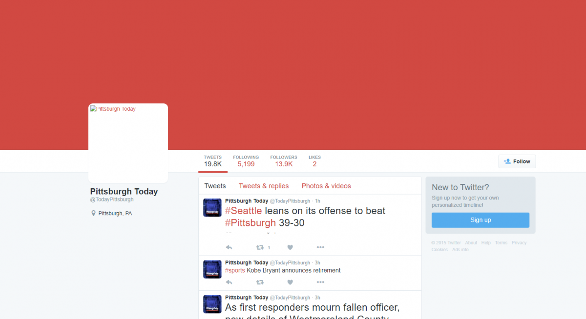Image resolution: width=586 pixels, height=319 pixels.
Task: Click @TodayPittsburgh handle on Kobe Bryant tweet
Action: pyautogui.click(x=290, y=263)
